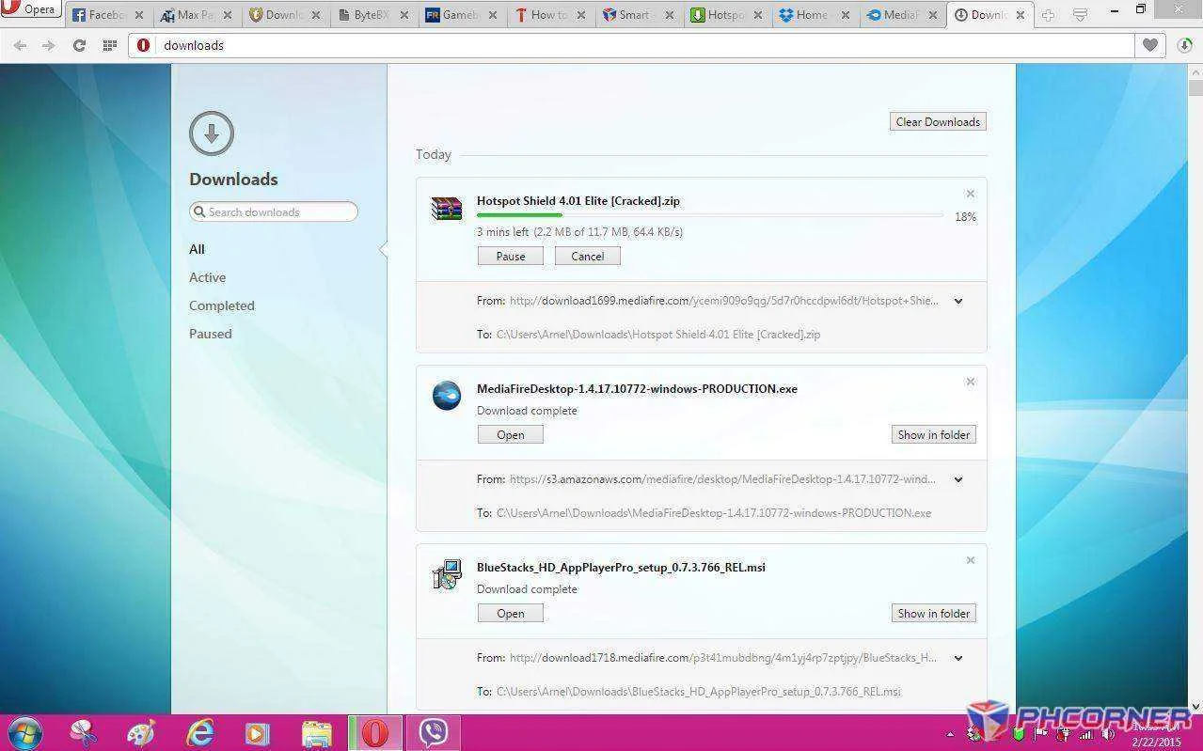Click the large Downloads arrow icon in sidebar
Screen dimensions: 1203x751
211,133
